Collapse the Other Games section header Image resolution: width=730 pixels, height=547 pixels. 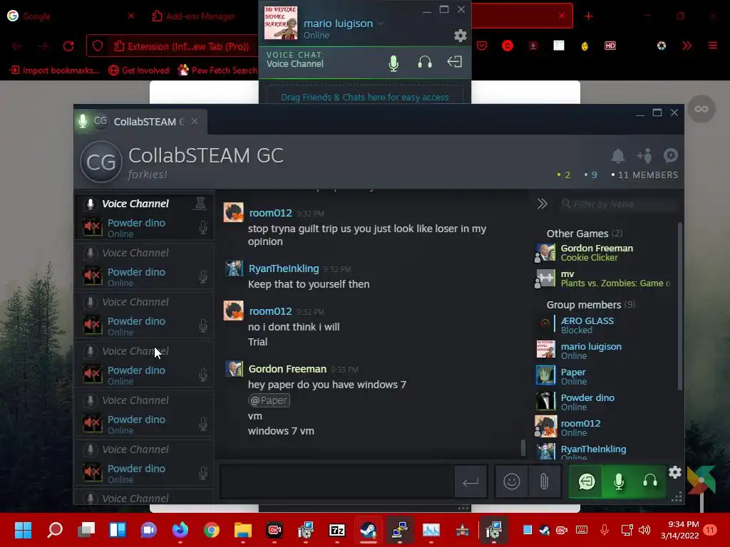[x=585, y=233]
